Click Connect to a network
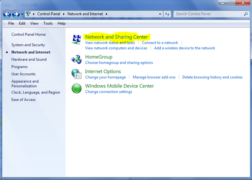The height and width of the screenshot is (180, 252). point(160,43)
